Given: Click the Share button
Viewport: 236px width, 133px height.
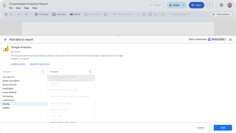Looking at the screenshot, I should point(174,5).
